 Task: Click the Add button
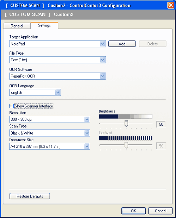(122, 44)
